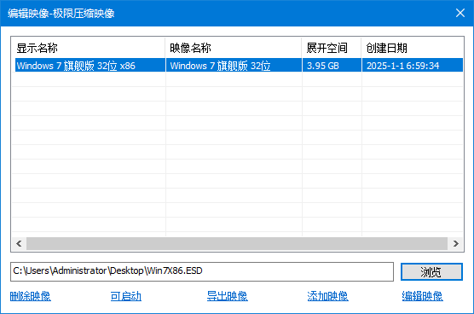Click the horizontal scrollbar thumb

point(237,243)
